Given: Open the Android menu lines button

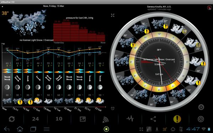Looking at the screenshot, I should [x=47, y=129].
